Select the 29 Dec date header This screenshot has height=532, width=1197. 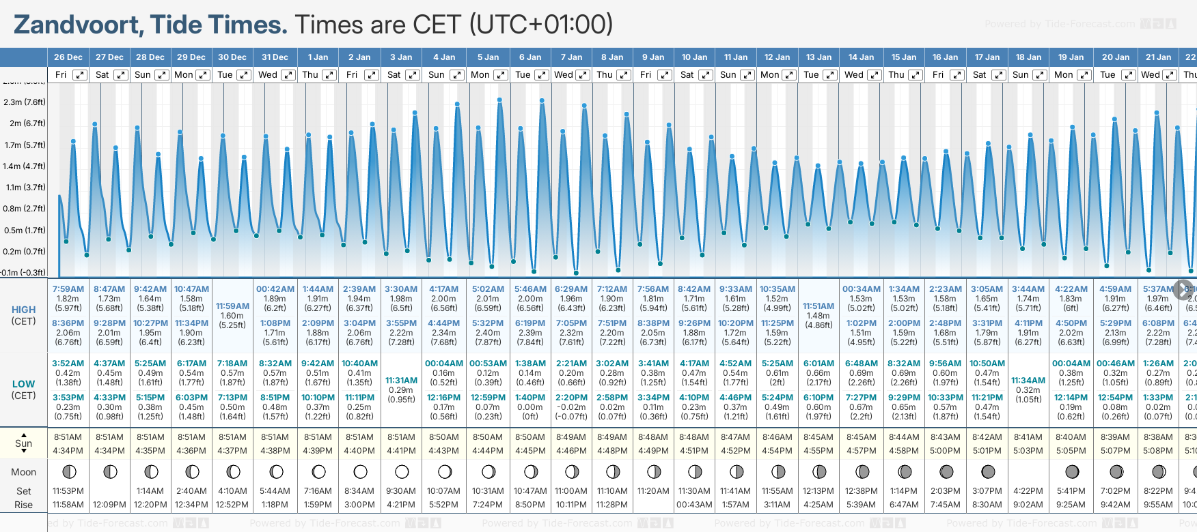pyautogui.click(x=191, y=57)
